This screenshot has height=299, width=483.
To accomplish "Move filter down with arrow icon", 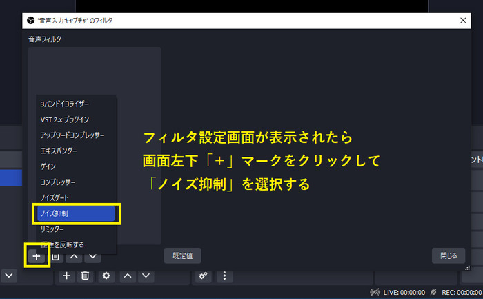I will [92, 256].
